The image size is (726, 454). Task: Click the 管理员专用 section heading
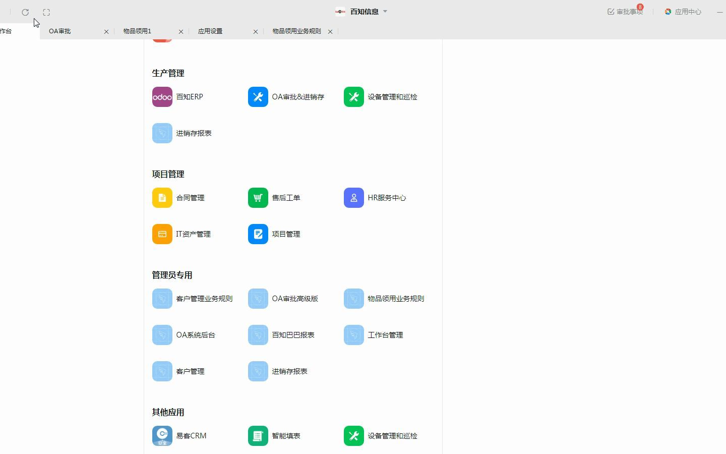click(x=172, y=275)
